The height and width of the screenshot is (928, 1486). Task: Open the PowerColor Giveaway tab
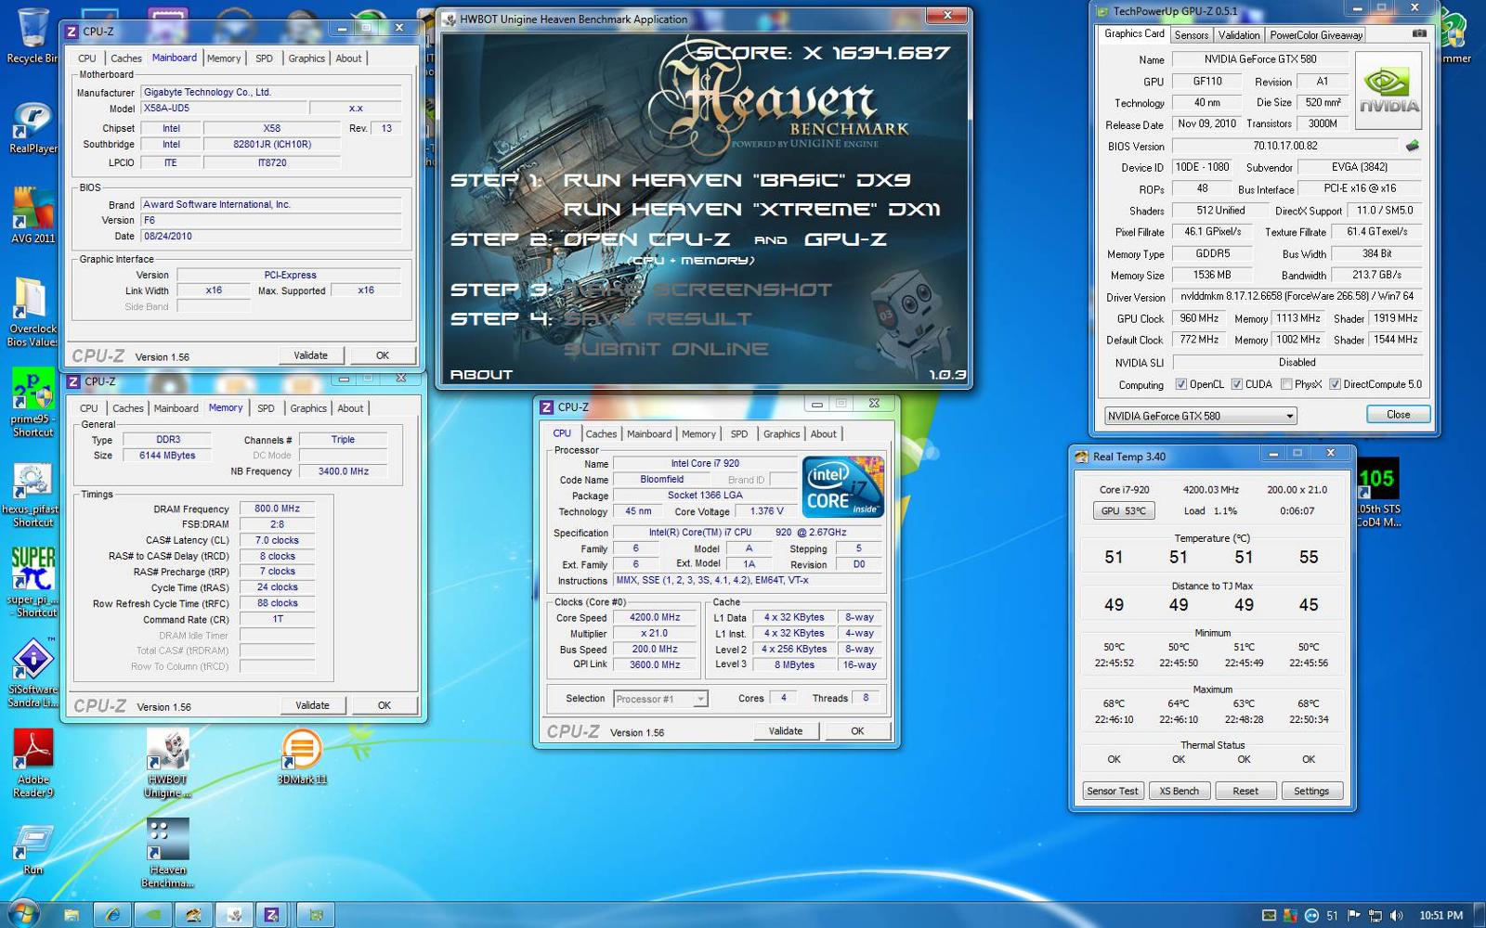click(1316, 35)
